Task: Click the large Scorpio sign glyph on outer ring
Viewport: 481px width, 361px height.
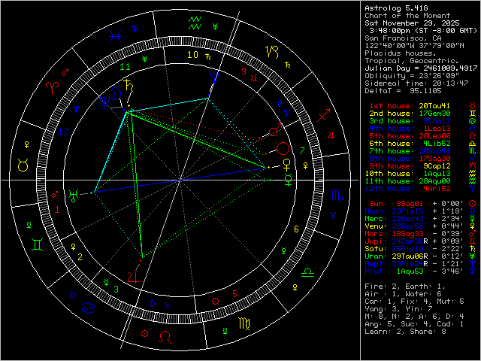Action: (x=337, y=196)
